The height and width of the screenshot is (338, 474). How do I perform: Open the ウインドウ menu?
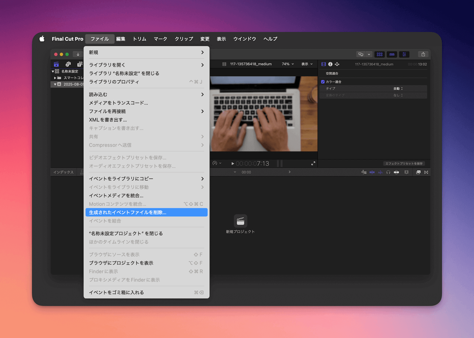click(245, 39)
